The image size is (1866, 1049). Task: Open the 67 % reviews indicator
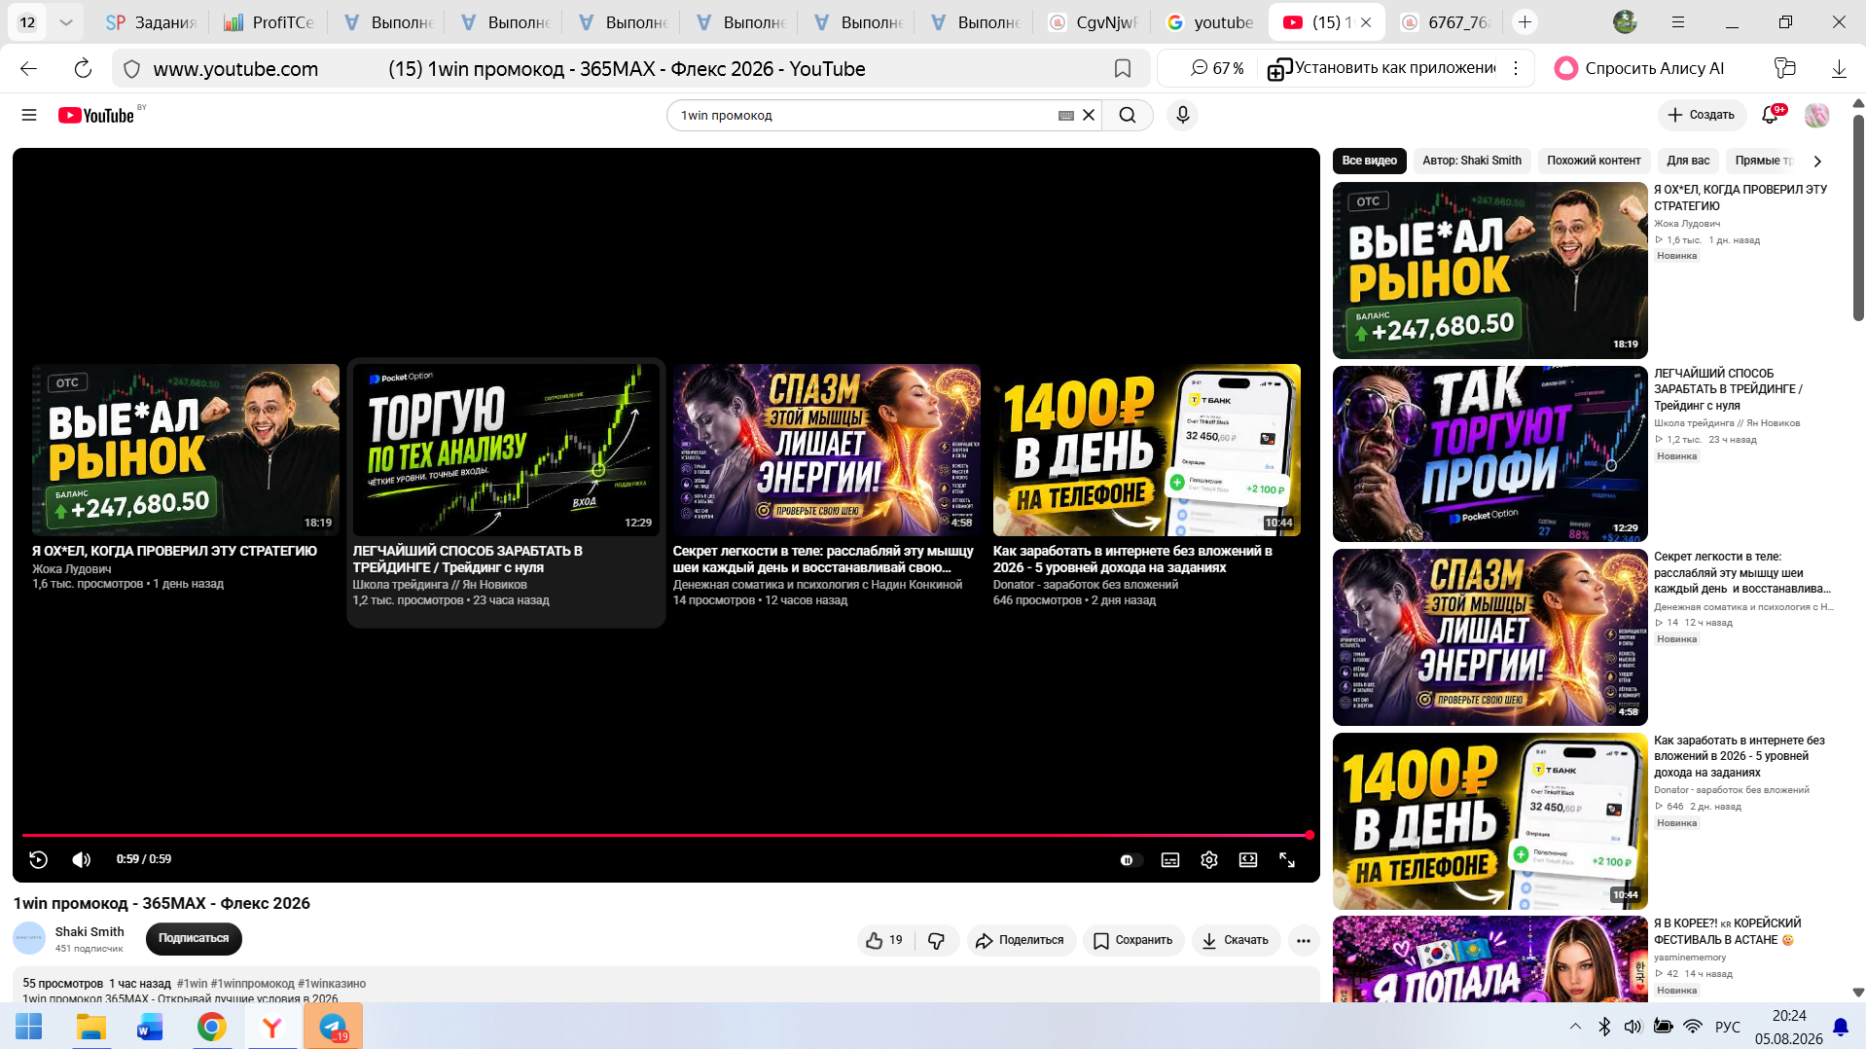(1216, 68)
